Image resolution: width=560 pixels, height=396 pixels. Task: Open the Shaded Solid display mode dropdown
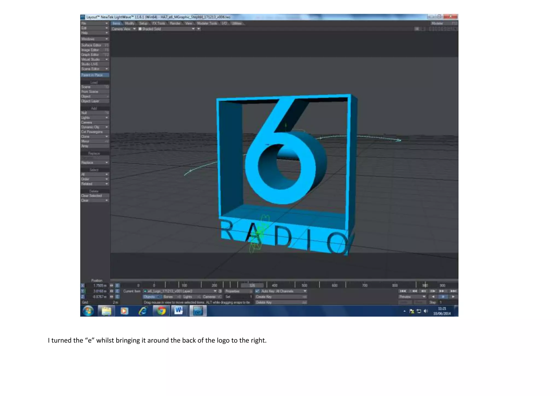tap(166, 29)
